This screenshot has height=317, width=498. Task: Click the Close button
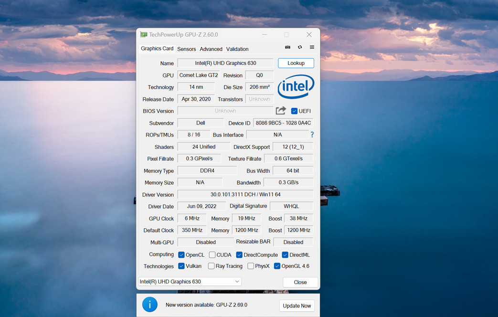coord(300,282)
